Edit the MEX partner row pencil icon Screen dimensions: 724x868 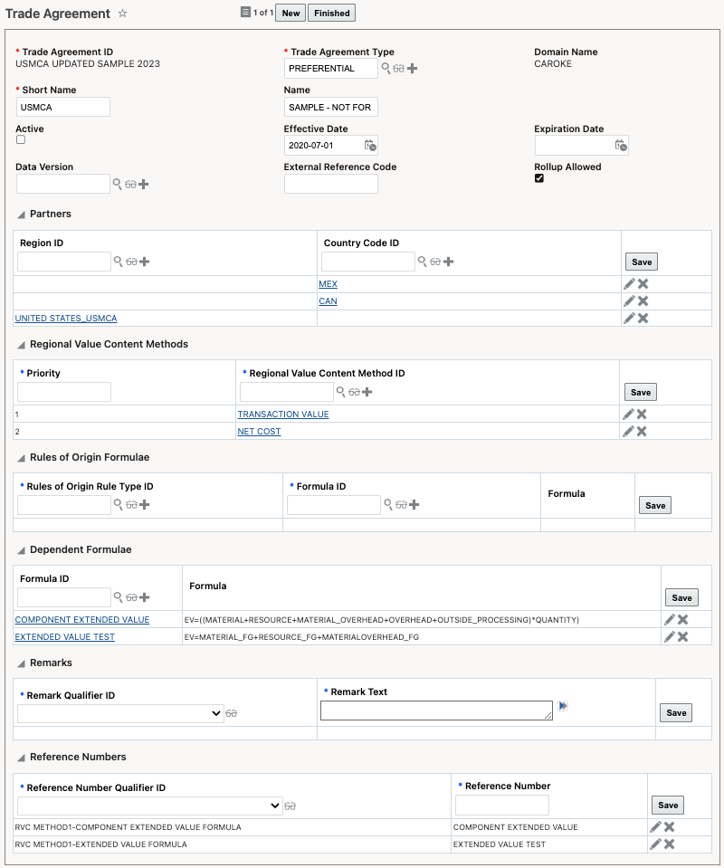click(x=629, y=284)
